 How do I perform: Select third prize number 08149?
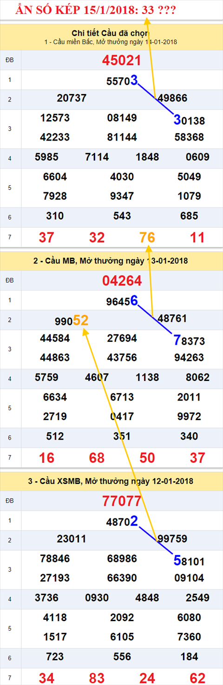[x=122, y=118]
